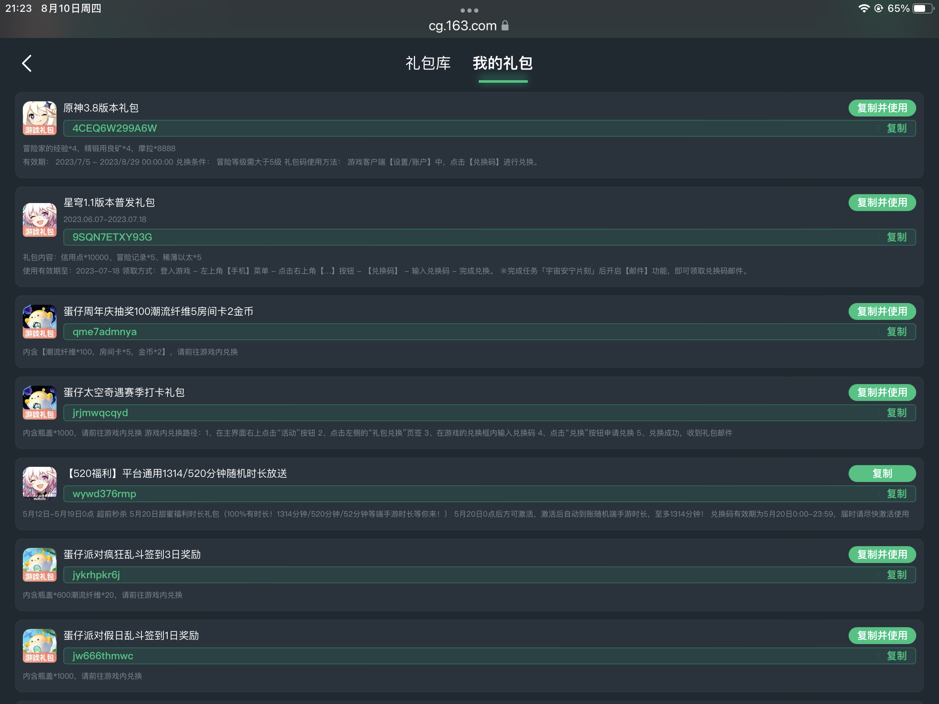Copy the code wywd376rmp with inline 复制

point(896,494)
